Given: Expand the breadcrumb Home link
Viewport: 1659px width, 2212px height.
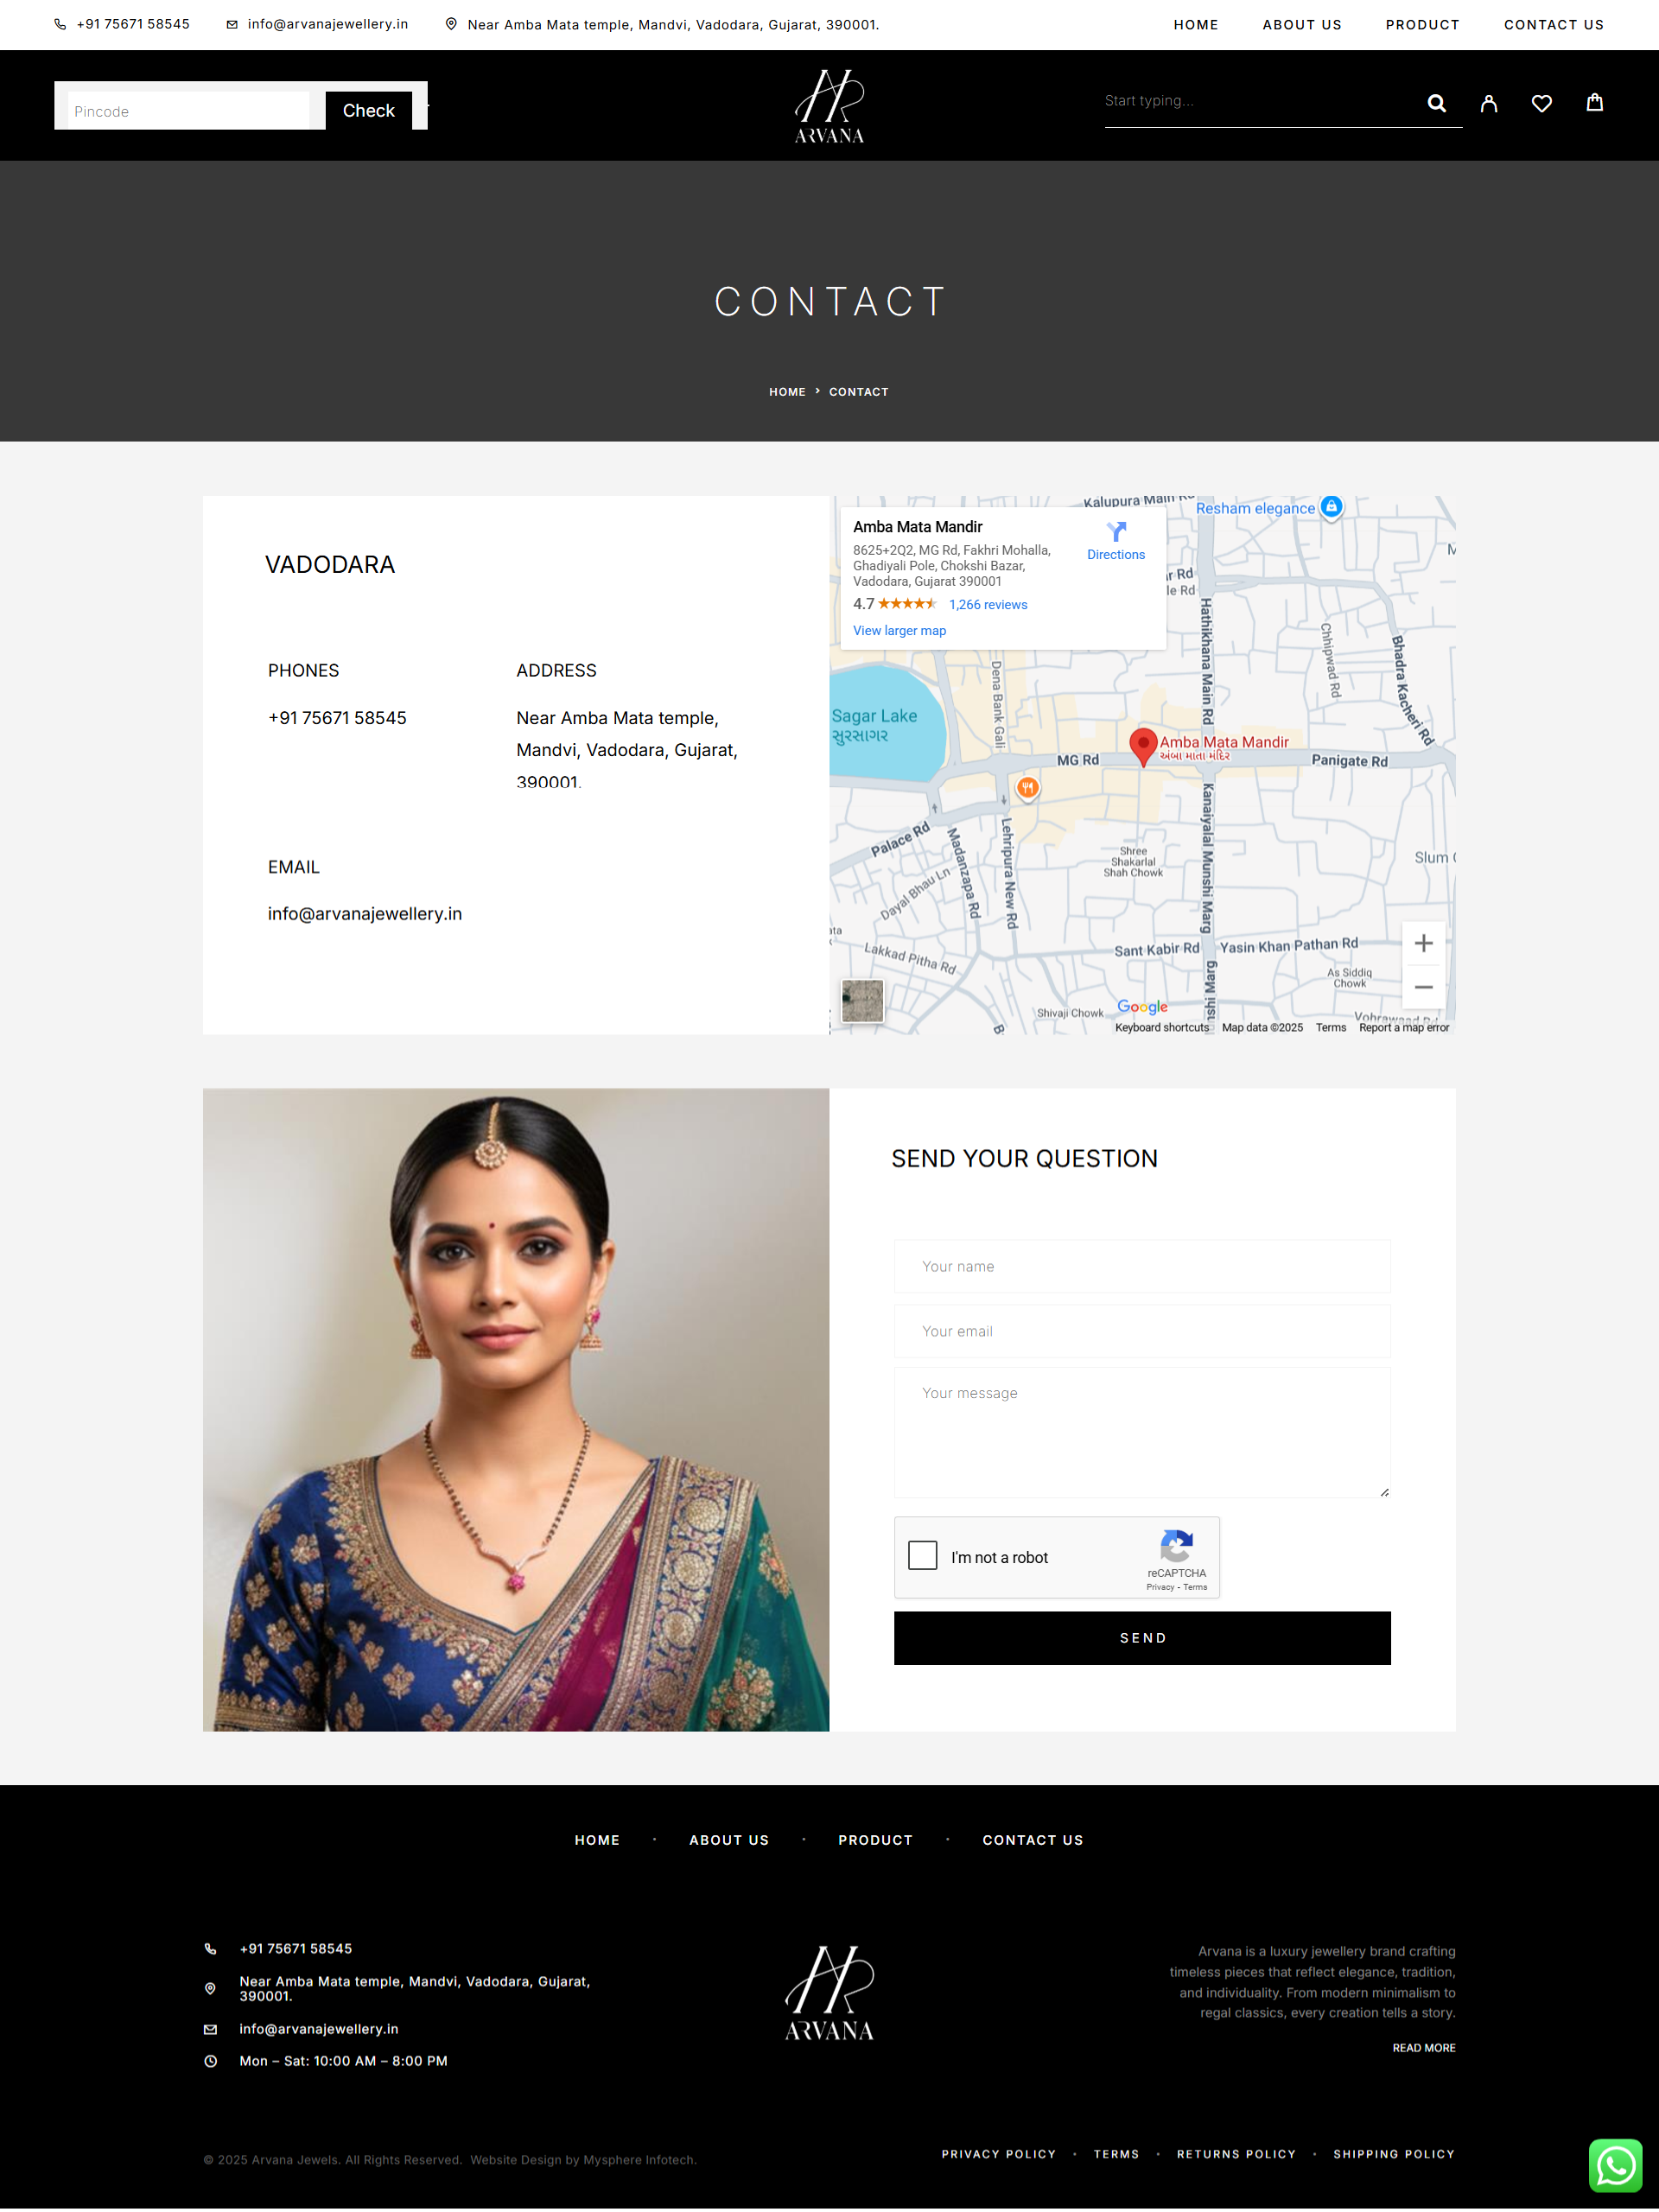Looking at the screenshot, I should 787,391.
